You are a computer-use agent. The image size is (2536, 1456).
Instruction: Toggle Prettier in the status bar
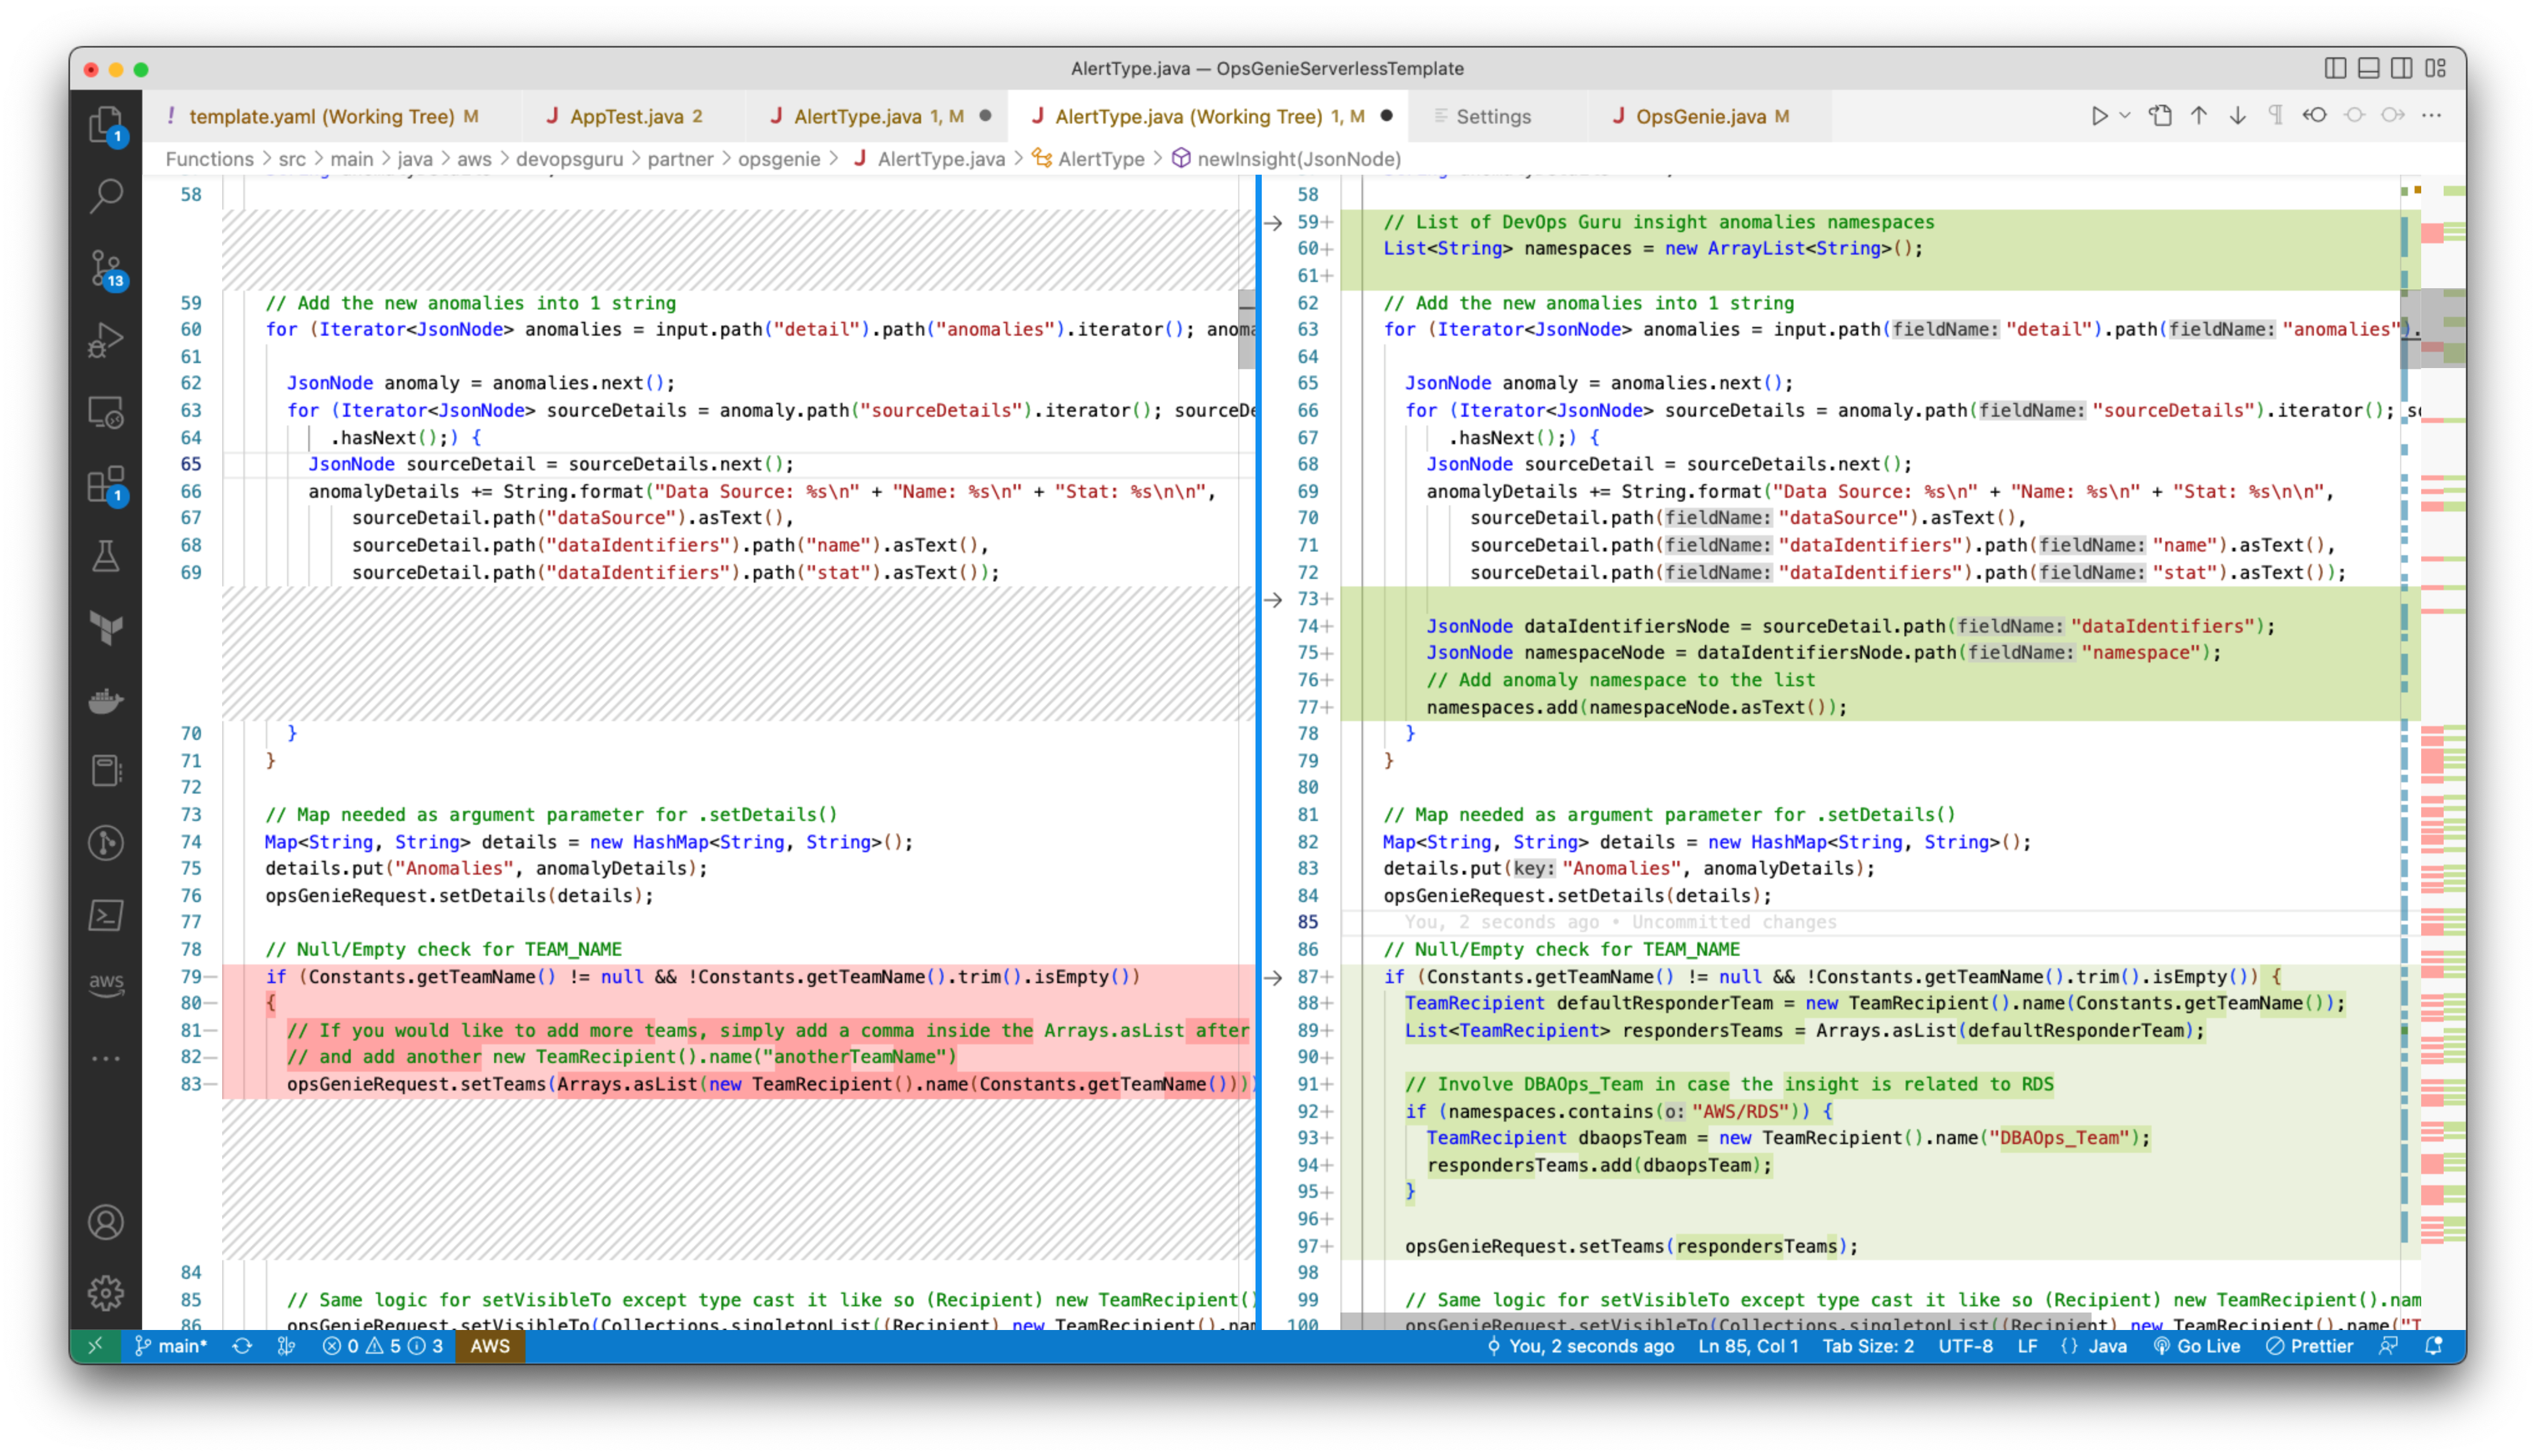point(2311,1346)
